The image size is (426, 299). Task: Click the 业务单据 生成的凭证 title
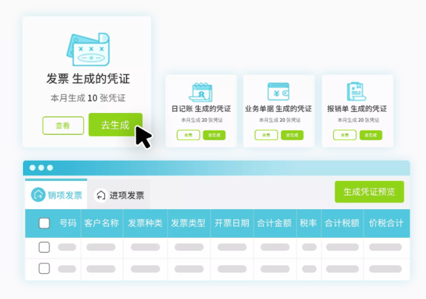(x=279, y=108)
